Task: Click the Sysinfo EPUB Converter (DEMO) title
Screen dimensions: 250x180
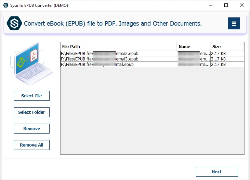Action: click(39, 5)
